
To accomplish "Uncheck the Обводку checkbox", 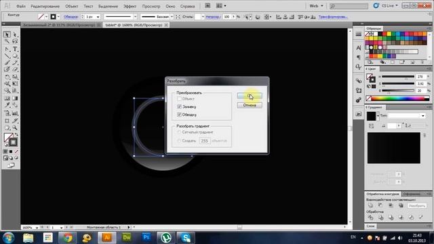I will click(x=179, y=115).
